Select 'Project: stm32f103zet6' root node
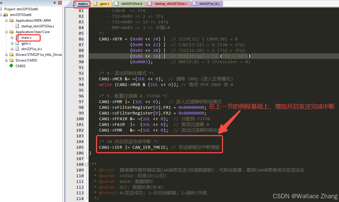The image size is (339, 202). point(21,9)
